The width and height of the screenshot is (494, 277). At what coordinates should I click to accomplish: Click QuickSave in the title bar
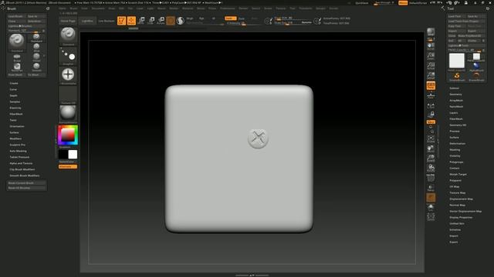[361, 3]
